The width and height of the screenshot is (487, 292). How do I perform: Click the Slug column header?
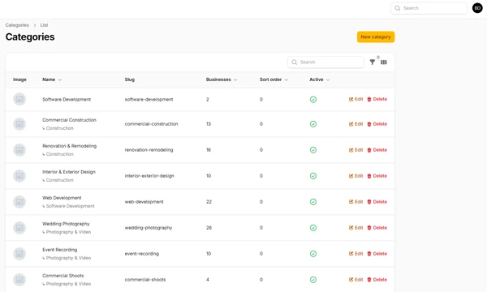click(130, 79)
